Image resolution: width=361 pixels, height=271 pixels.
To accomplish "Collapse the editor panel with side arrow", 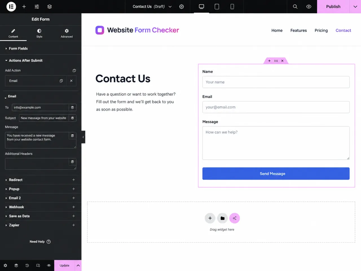I will coord(83,137).
